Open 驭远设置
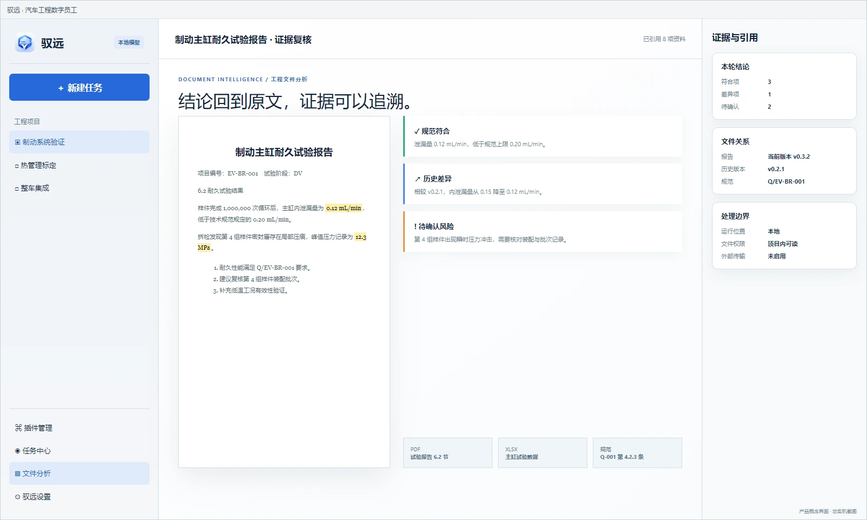 pos(79,497)
